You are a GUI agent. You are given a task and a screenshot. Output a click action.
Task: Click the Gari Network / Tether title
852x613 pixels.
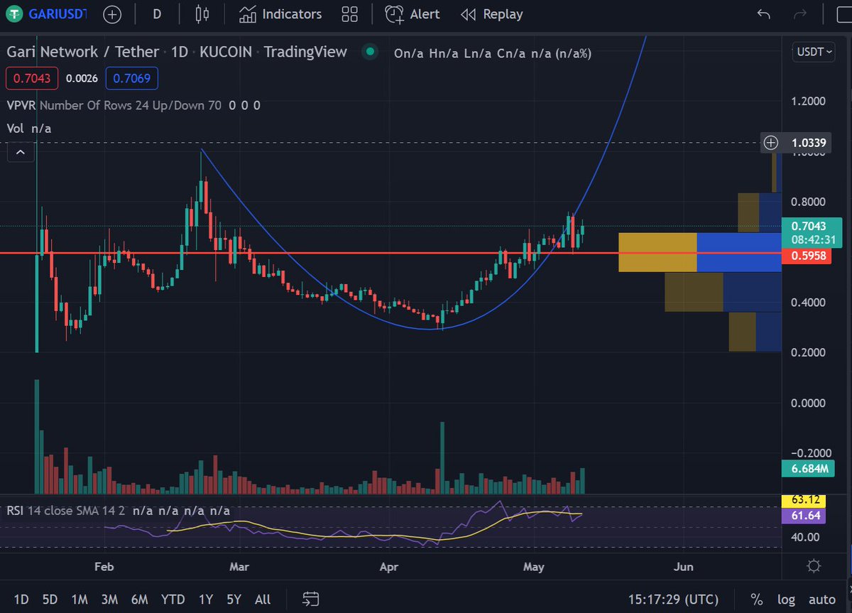82,52
